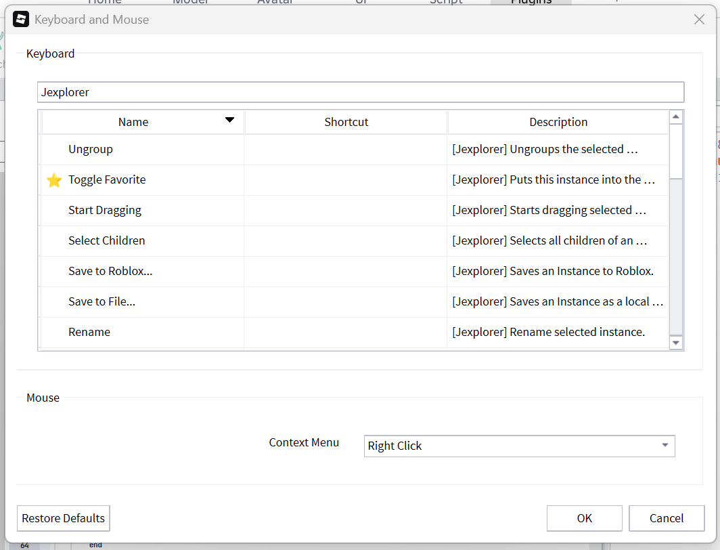Screen dimensions: 720x550
Task: Click the star icon beside Toggle Favorite
Action: pos(54,179)
